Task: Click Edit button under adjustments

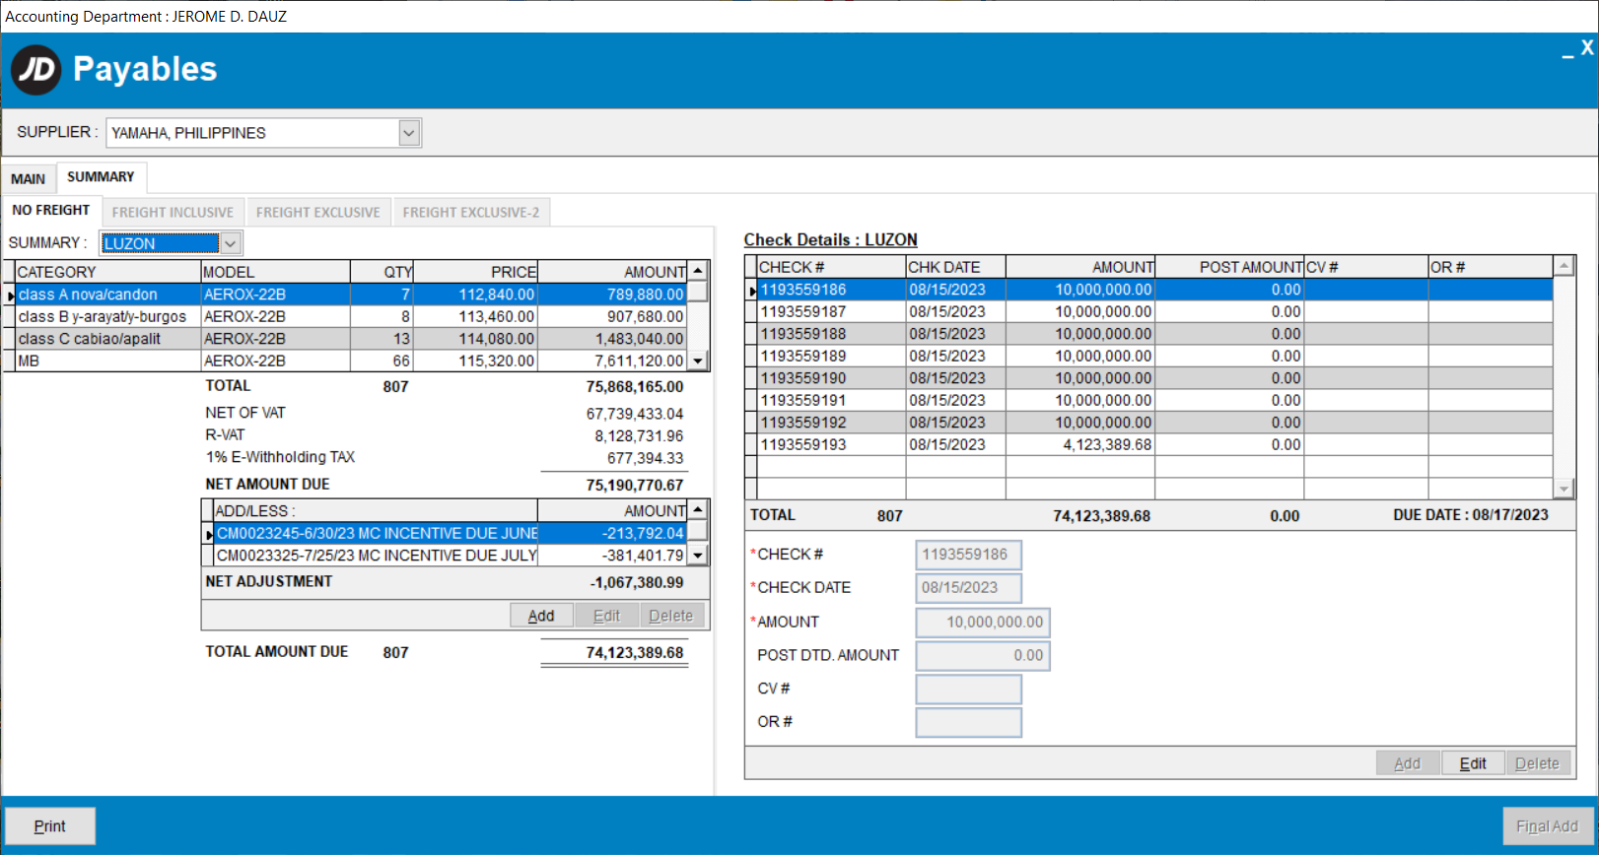Action: pos(606,616)
